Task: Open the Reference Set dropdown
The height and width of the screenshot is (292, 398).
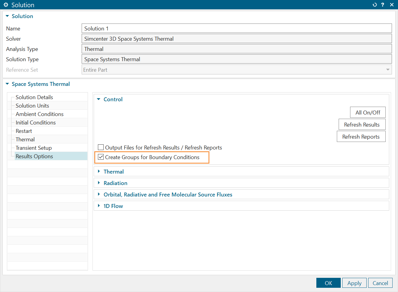Action: tap(387, 70)
